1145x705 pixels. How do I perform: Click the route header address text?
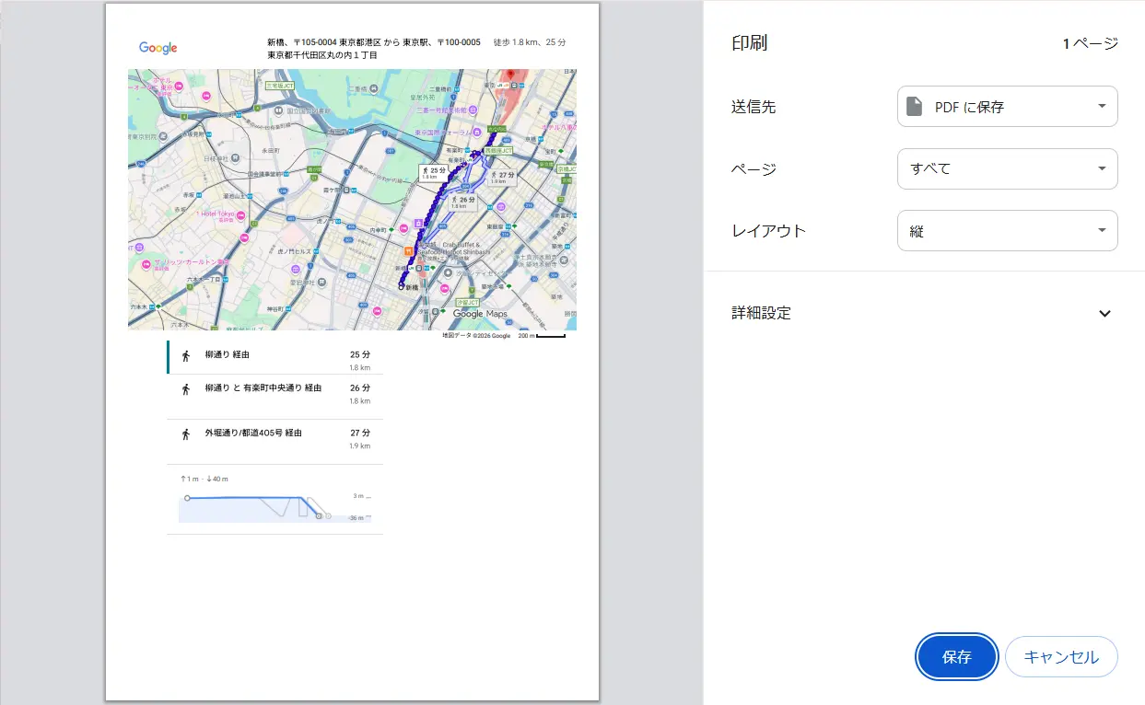374,49
